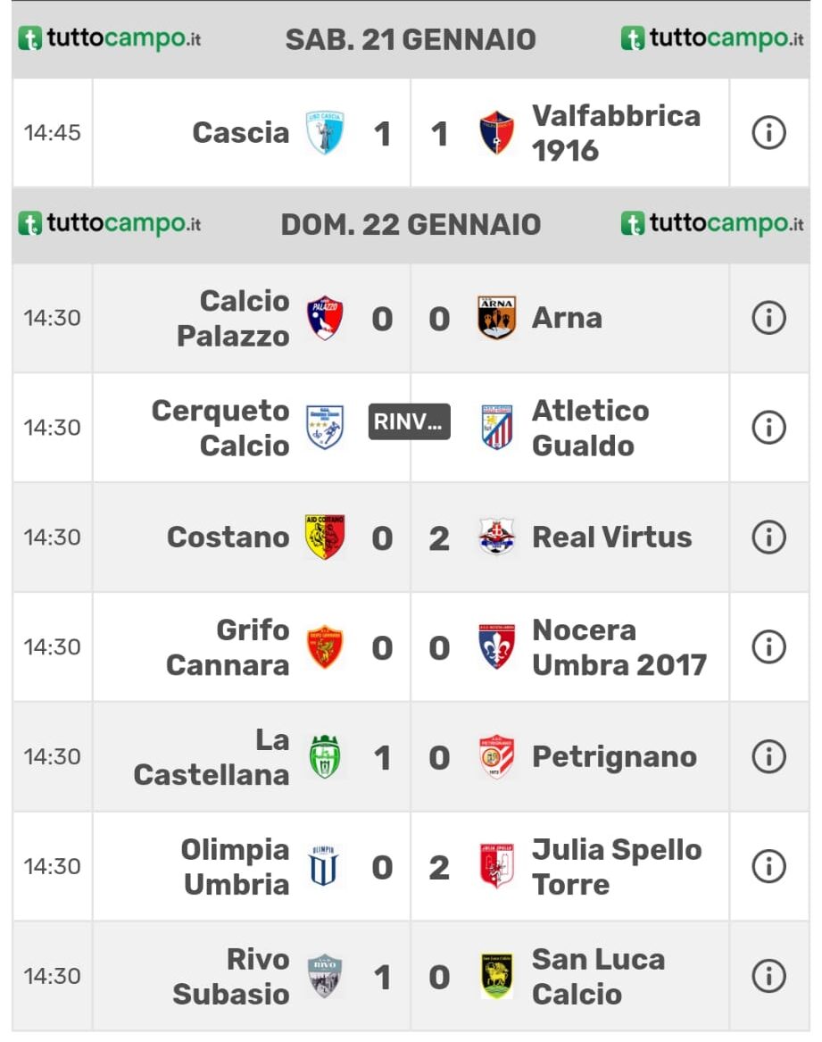Click the RINV... postponed status badge
822x1042 pixels.
click(x=410, y=422)
